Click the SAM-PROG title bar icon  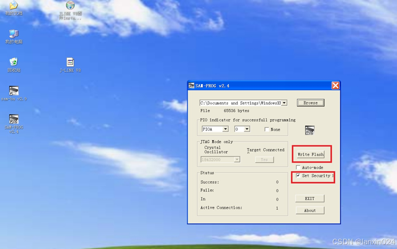(192, 86)
